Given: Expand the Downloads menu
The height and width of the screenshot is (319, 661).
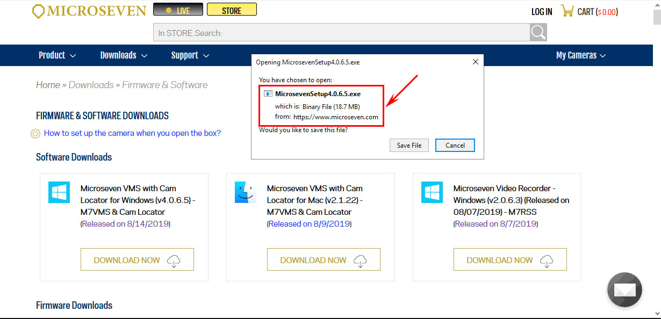Looking at the screenshot, I should [x=124, y=55].
